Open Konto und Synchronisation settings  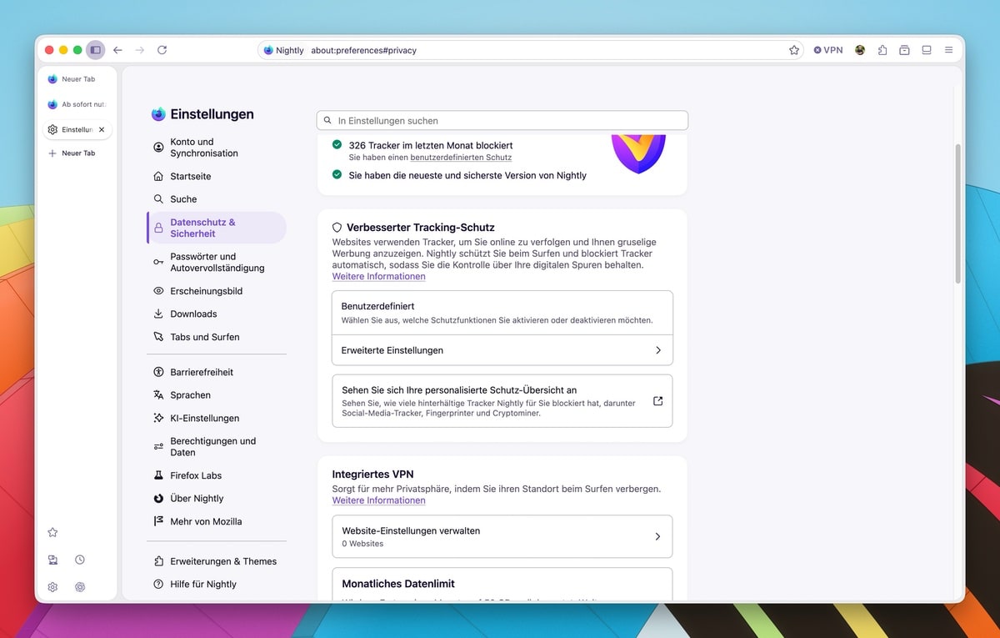[217, 148]
